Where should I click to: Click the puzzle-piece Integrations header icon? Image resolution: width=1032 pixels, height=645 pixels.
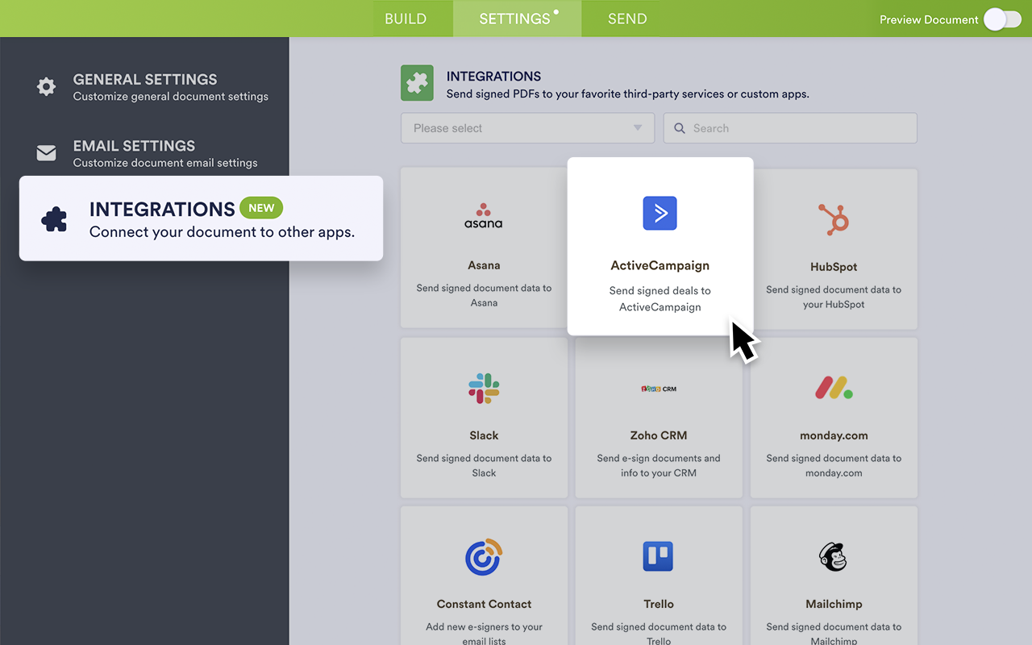coord(417,82)
